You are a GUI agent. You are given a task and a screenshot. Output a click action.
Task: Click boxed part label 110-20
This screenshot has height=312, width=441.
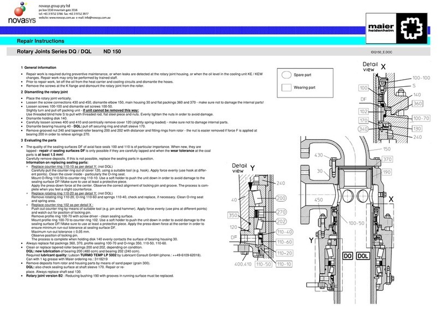[284, 254]
